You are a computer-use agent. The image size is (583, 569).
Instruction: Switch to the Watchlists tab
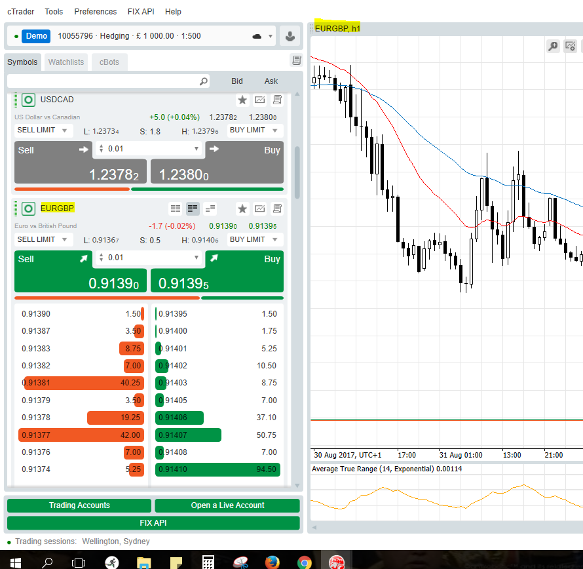tap(66, 62)
